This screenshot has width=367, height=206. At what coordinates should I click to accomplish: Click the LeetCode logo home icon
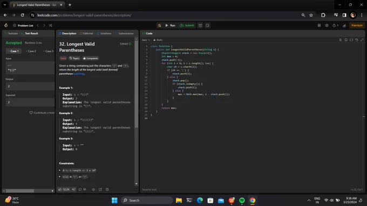click(x=6, y=25)
